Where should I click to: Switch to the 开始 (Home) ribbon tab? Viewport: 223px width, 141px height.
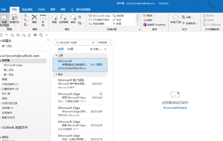tap(14, 9)
